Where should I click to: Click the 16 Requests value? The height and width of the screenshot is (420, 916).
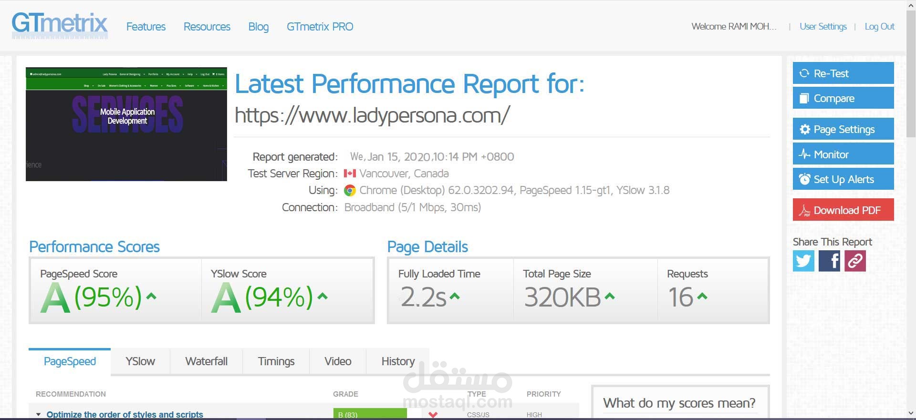click(x=681, y=297)
